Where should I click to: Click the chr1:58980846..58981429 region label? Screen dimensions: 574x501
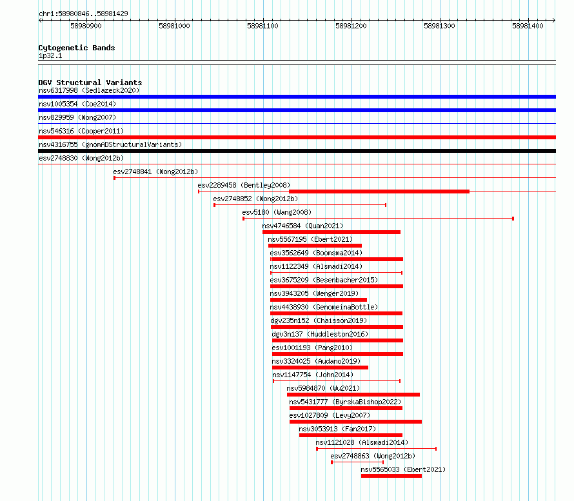coord(83,14)
